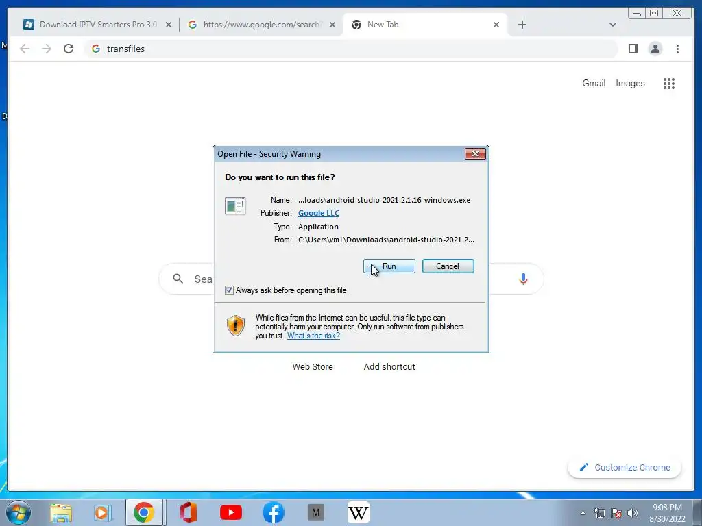The height and width of the screenshot is (526, 702).
Task: Open File Explorer from taskbar
Action: click(x=61, y=512)
